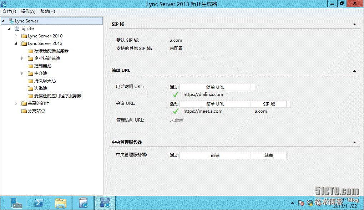The width and height of the screenshot is (364, 210).
Task: Click the 边缘池 folder icon
Action: point(30,88)
